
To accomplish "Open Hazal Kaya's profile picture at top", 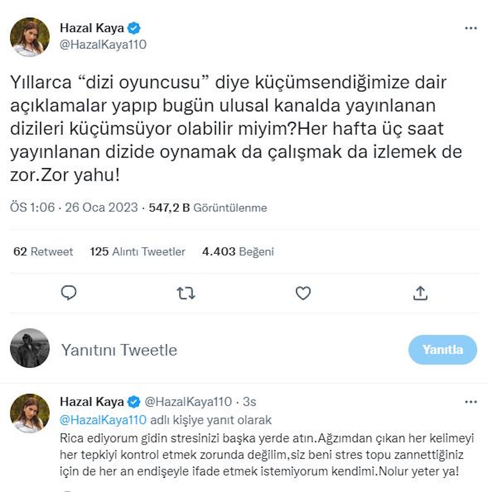I will click(x=30, y=37).
